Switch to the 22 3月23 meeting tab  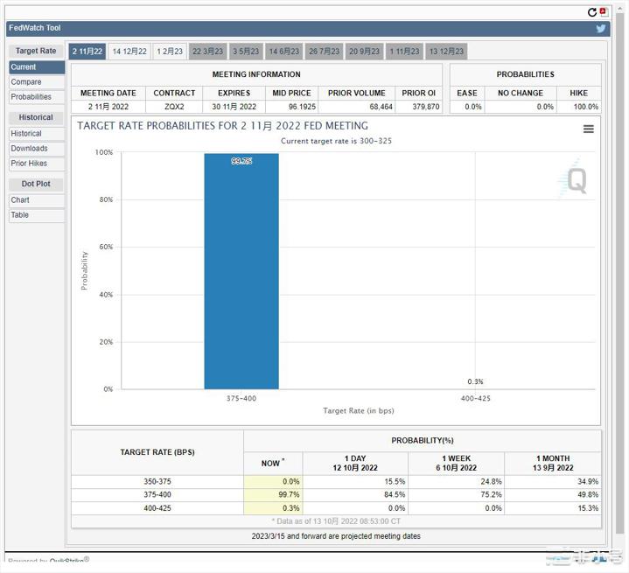[208, 52]
